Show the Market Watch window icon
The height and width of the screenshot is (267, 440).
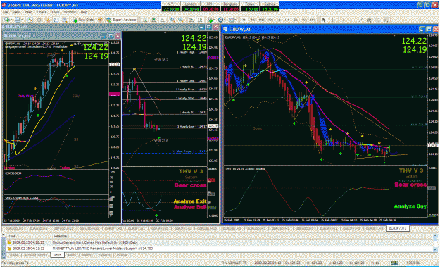click(30, 20)
